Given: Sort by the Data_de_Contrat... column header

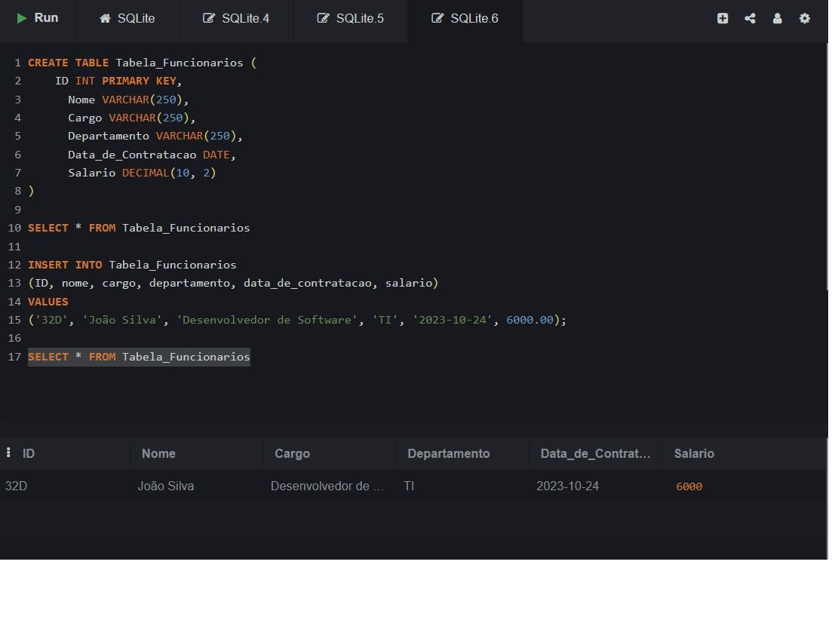Looking at the screenshot, I should (x=595, y=453).
